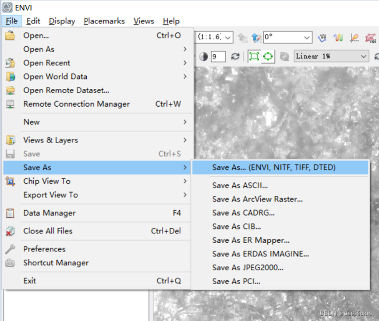The height and width of the screenshot is (321, 379).
Task: Click the Data Manager clipboard icon
Action: [x=10, y=213]
